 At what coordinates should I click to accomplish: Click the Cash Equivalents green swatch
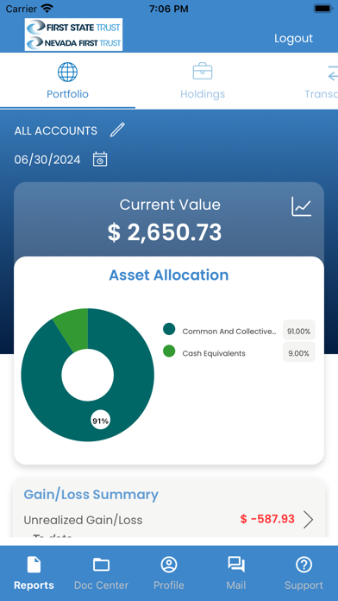pos(169,351)
